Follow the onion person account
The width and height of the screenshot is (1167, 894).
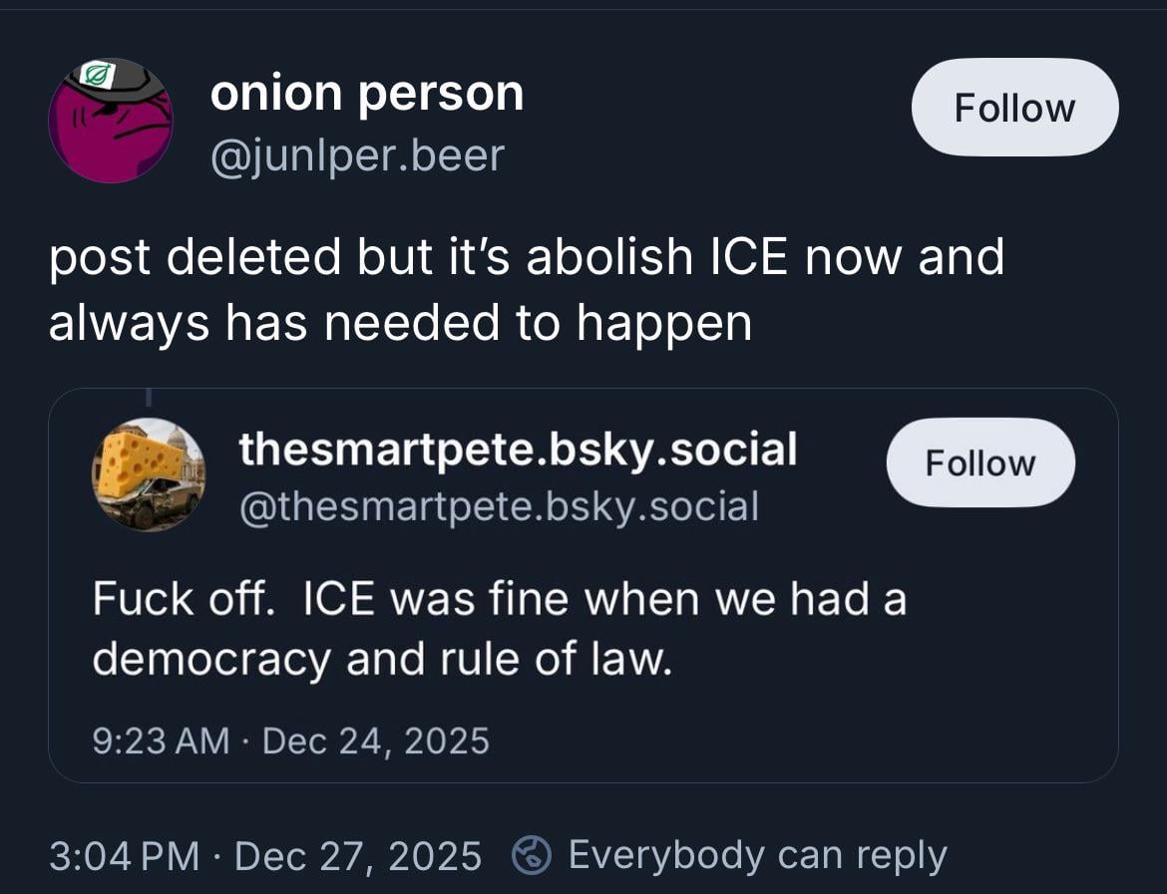click(x=1014, y=108)
